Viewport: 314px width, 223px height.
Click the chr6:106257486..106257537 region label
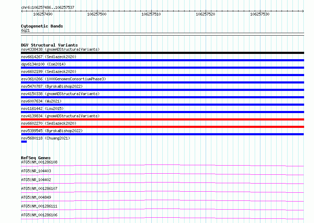click(48, 7)
